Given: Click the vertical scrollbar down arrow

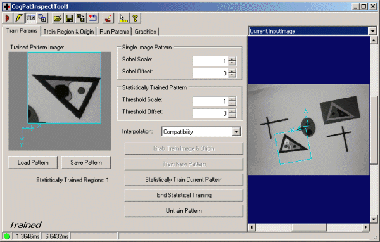Looking at the screenshot, I should pyautogui.click(x=374, y=219).
